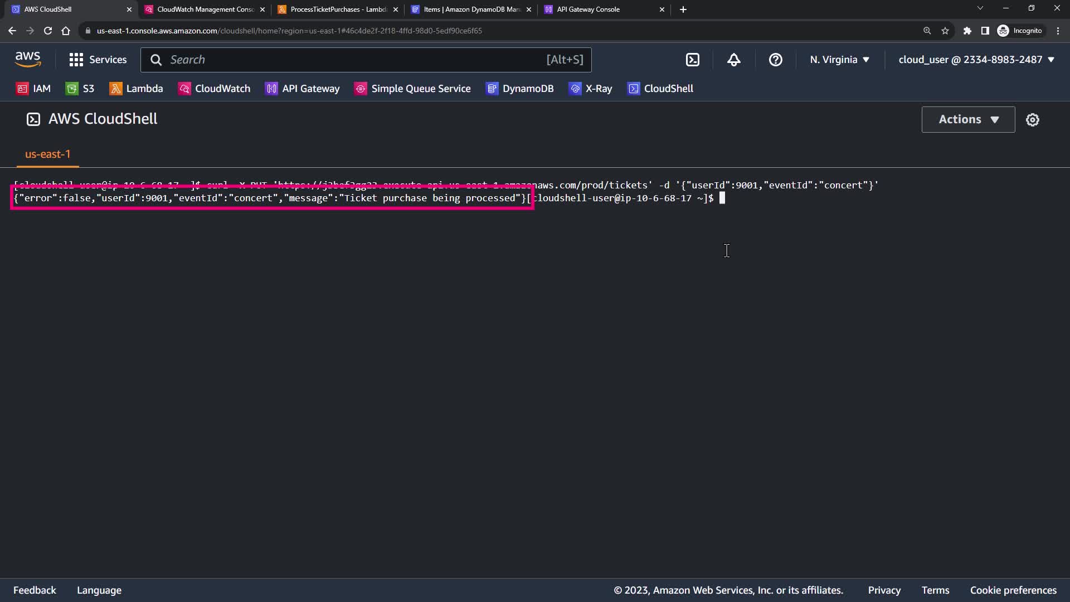The height and width of the screenshot is (602, 1070).
Task: Open Cookie preferences in footer
Action: (1013, 590)
